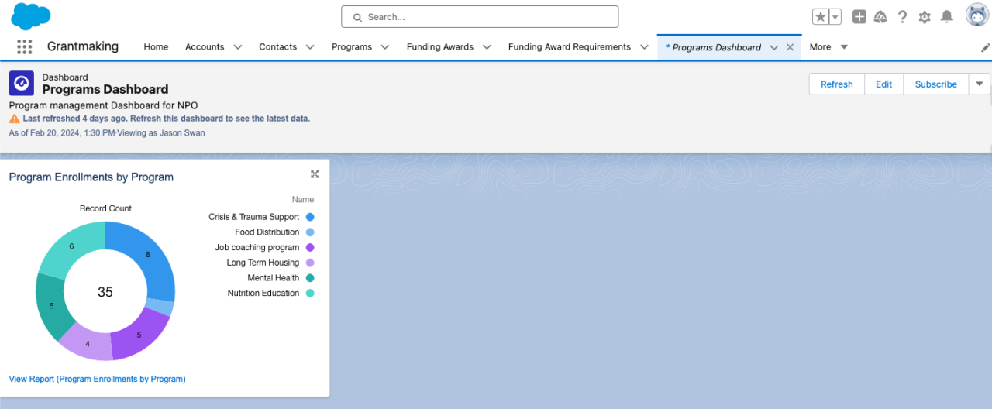Expand the Programs Dashboard tab chevron
Image resolution: width=992 pixels, height=409 pixels.
[x=773, y=47]
